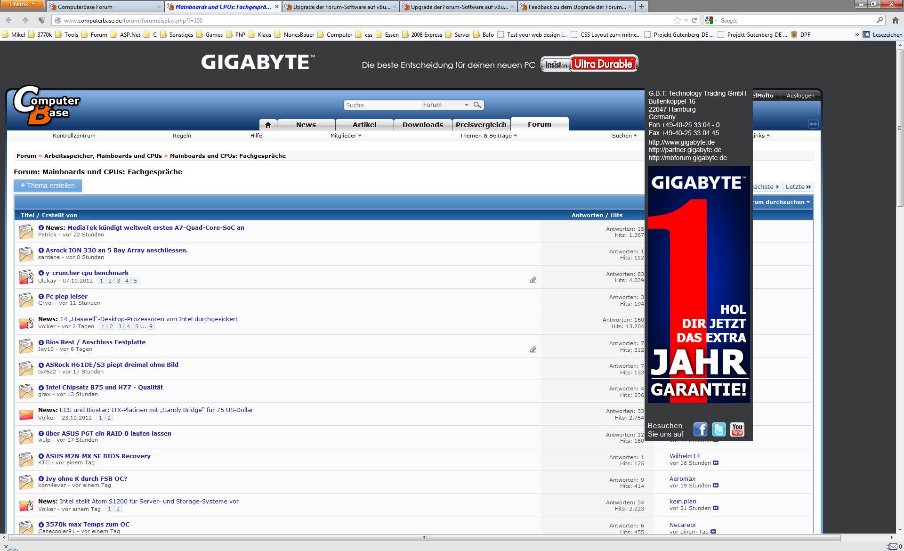Viewport: 904px width, 551px height.
Task: Expand Themen & Beiträge dropdown
Action: [x=488, y=136]
